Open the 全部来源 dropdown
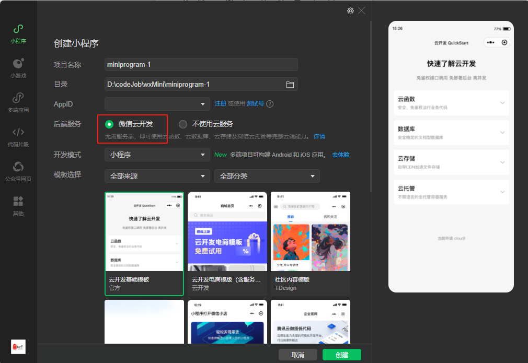 (x=157, y=176)
